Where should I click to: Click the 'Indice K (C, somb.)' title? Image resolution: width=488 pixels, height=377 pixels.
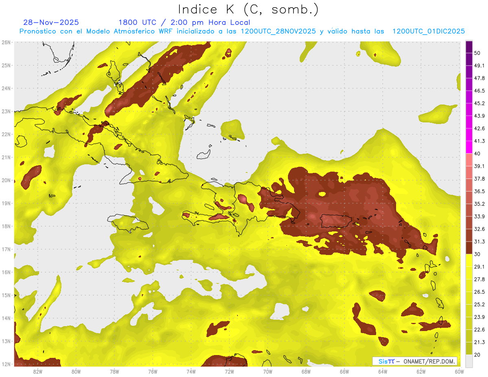pos(248,9)
